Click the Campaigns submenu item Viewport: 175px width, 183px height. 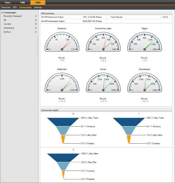click(25, 7)
